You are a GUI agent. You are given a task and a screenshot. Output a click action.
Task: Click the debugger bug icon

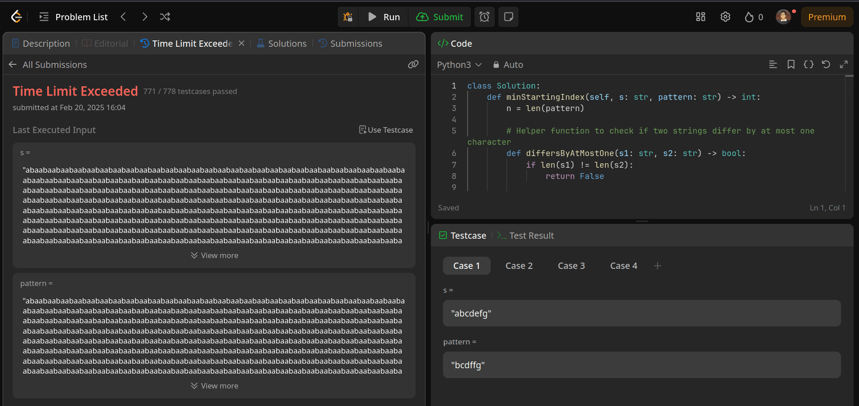[x=348, y=17]
